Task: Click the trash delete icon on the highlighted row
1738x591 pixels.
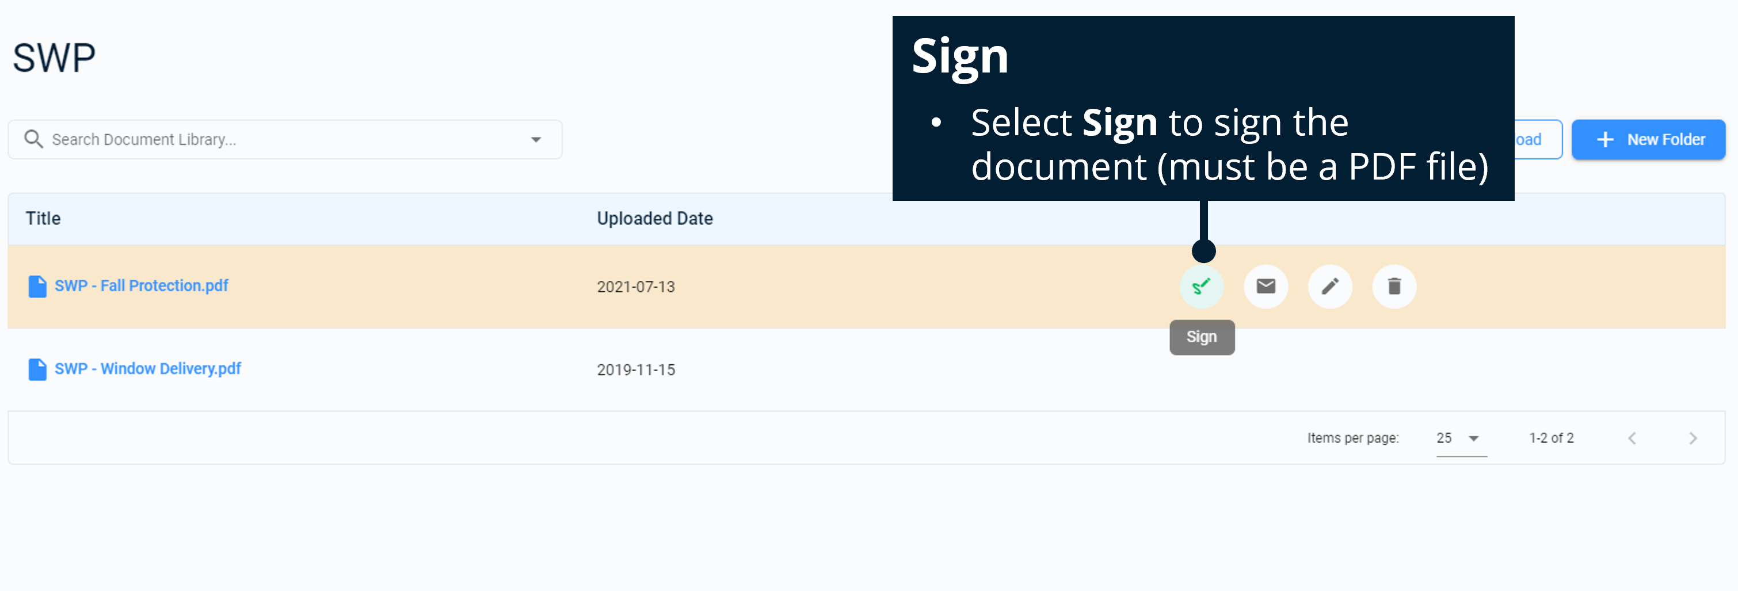Action: [x=1394, y=286]
